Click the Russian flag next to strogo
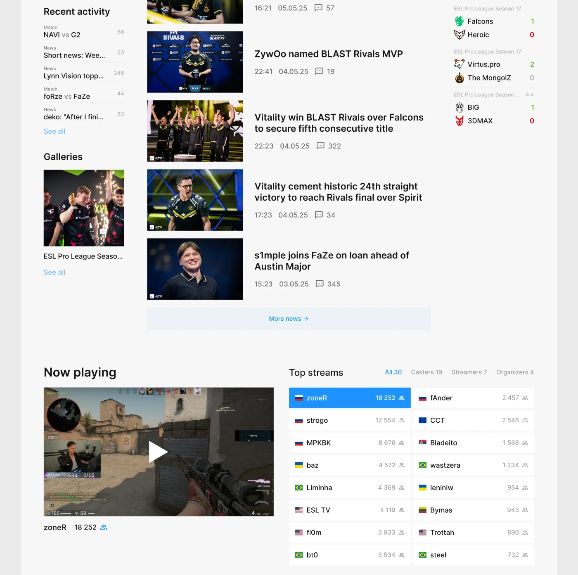Viewport: 578px width, 575px height. pos(299,421)
